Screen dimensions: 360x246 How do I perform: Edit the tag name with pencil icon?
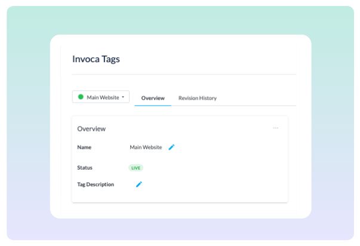(x=171, y=147)
